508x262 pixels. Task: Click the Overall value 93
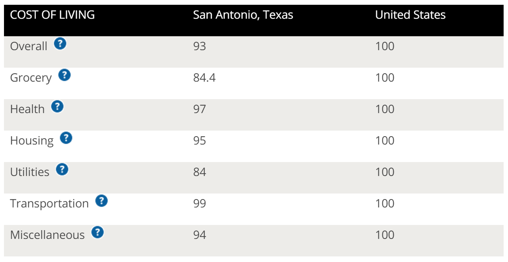199,46
